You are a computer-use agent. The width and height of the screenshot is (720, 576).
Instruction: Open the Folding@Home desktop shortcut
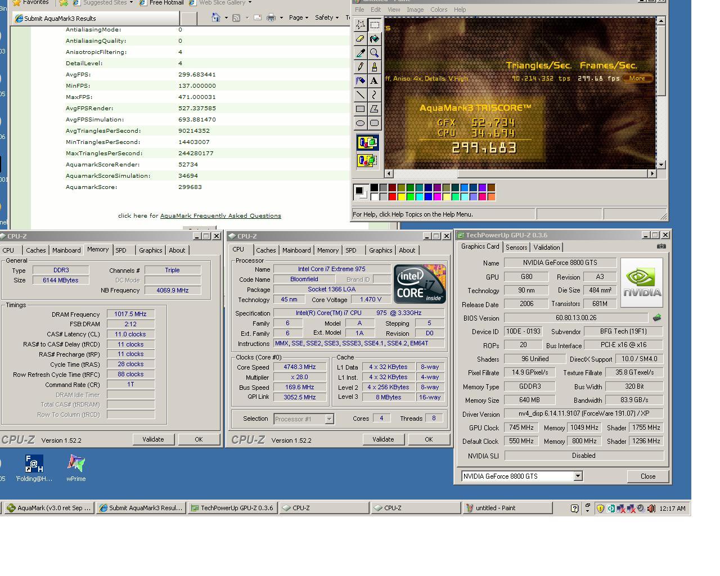click(x=34, y=469)
